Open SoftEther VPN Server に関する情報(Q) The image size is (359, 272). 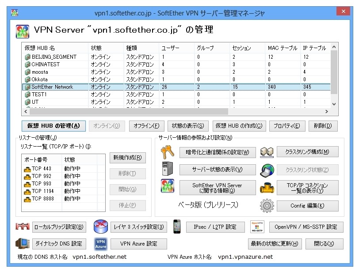click(x=218, y=188)
